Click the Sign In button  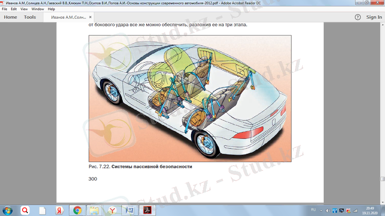tap(374, 17)
